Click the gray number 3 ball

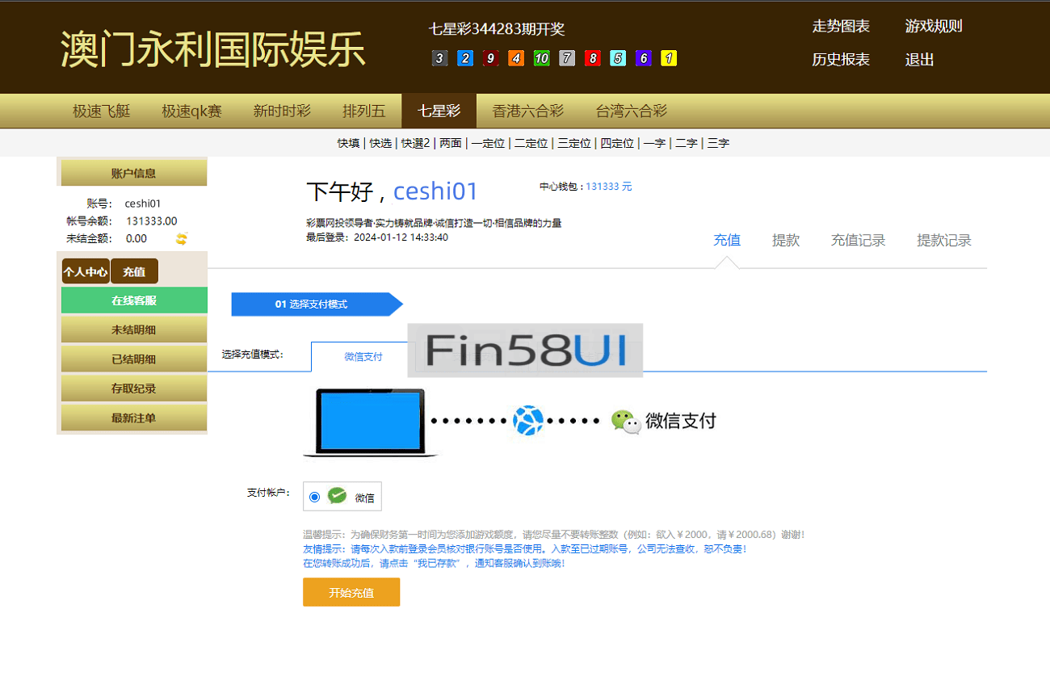pyautogui.click(x=439, y=58)
